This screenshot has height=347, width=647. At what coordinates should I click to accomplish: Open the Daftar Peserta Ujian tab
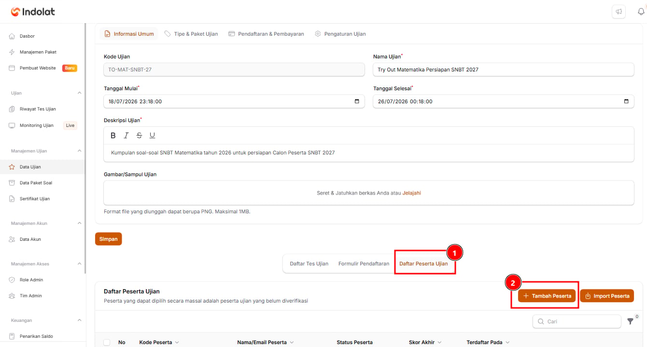tap(423, 264)
